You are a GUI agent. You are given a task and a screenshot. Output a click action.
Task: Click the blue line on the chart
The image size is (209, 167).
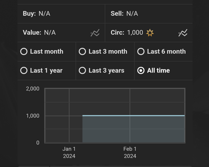point(133,115)
